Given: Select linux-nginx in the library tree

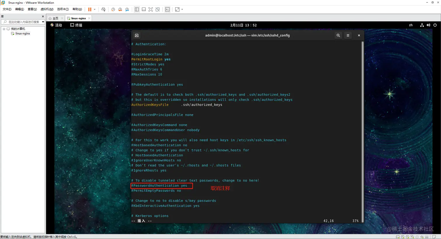Looking at the screenshot, I should pyautogui.click(x=22, y=34).
